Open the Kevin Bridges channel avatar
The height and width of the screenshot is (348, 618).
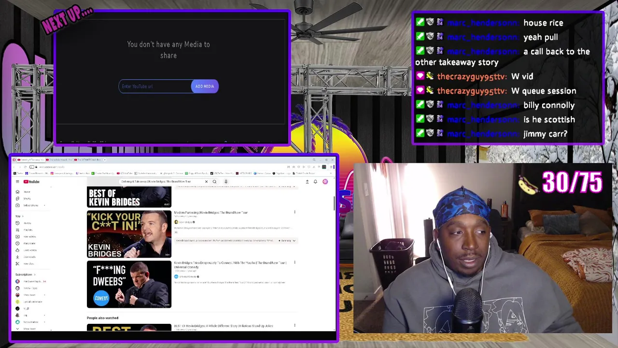(x=176, y=222)
